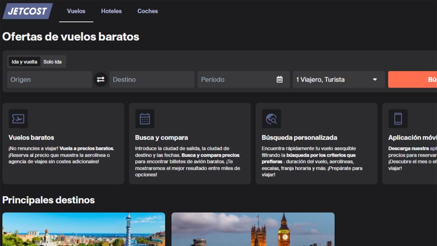The image size is (437, 246).
Task: Click the Ofertas de vuelos baratos heading
Action: click(71, 37)
